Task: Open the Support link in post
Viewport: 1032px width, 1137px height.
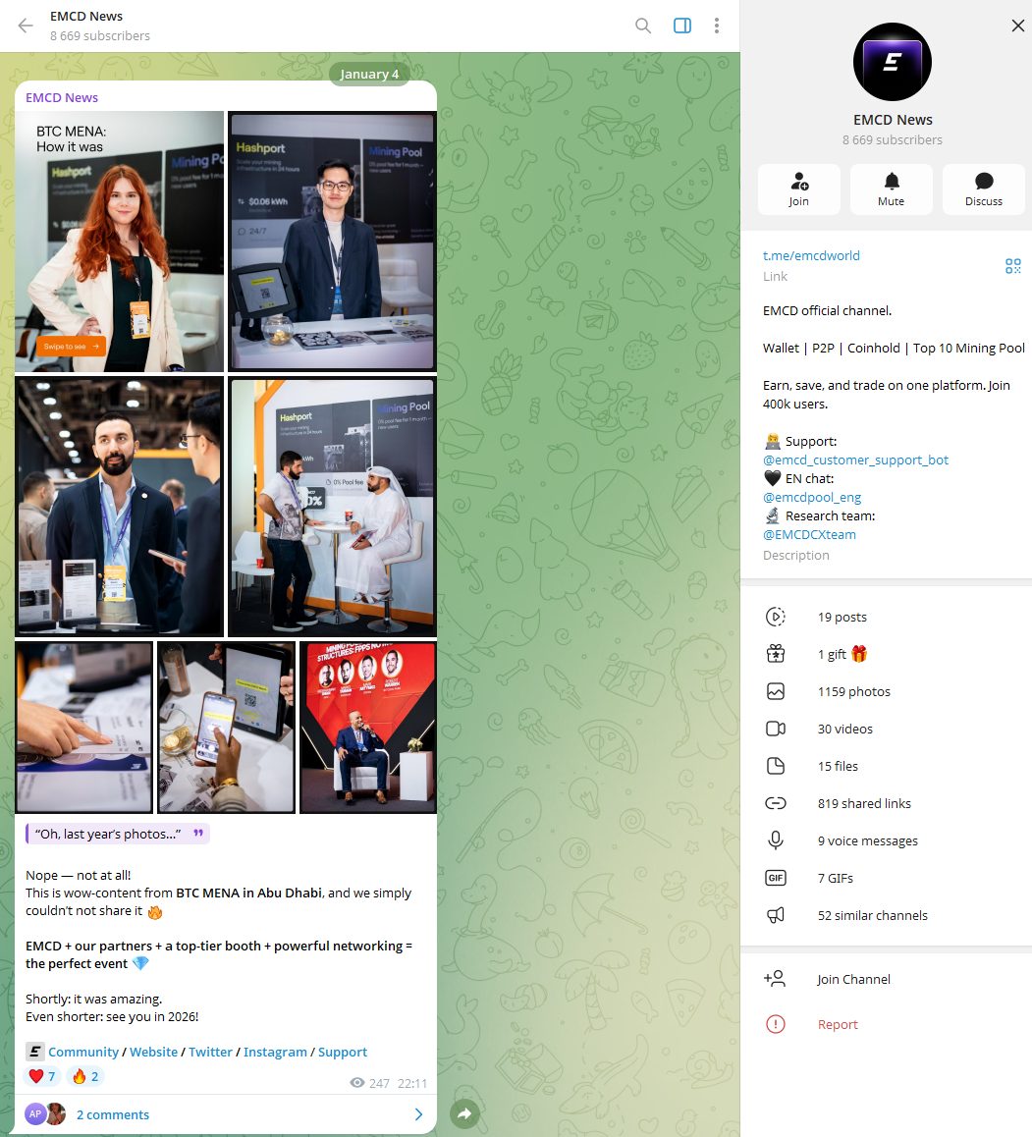Action: [343, 1053]
